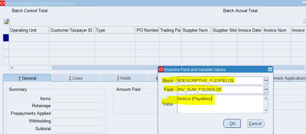306x134 pixels.
Task: Click OK in the Examine dialog
Action: pyautogui.click(x=232, y=123)
